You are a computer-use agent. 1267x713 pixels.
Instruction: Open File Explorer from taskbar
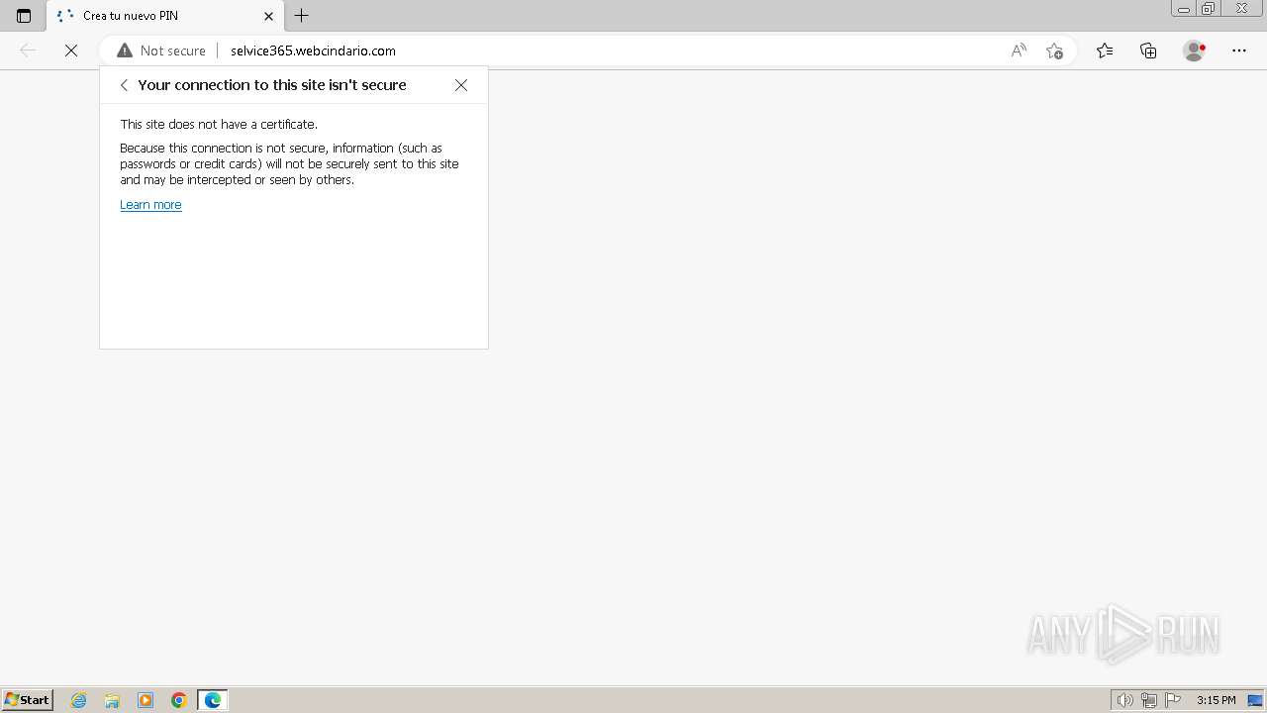point(112,700)
